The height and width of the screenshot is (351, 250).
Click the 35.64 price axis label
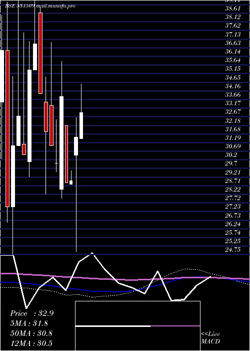[233, 60]
